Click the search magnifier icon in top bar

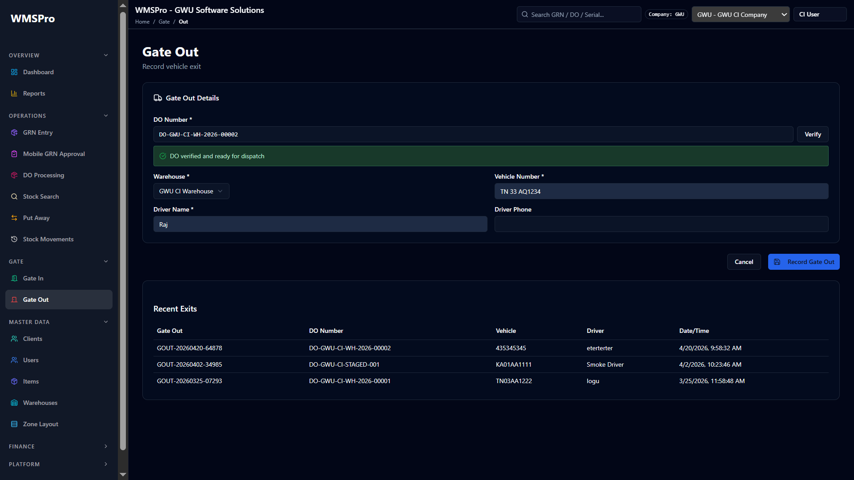click(525, 14)
